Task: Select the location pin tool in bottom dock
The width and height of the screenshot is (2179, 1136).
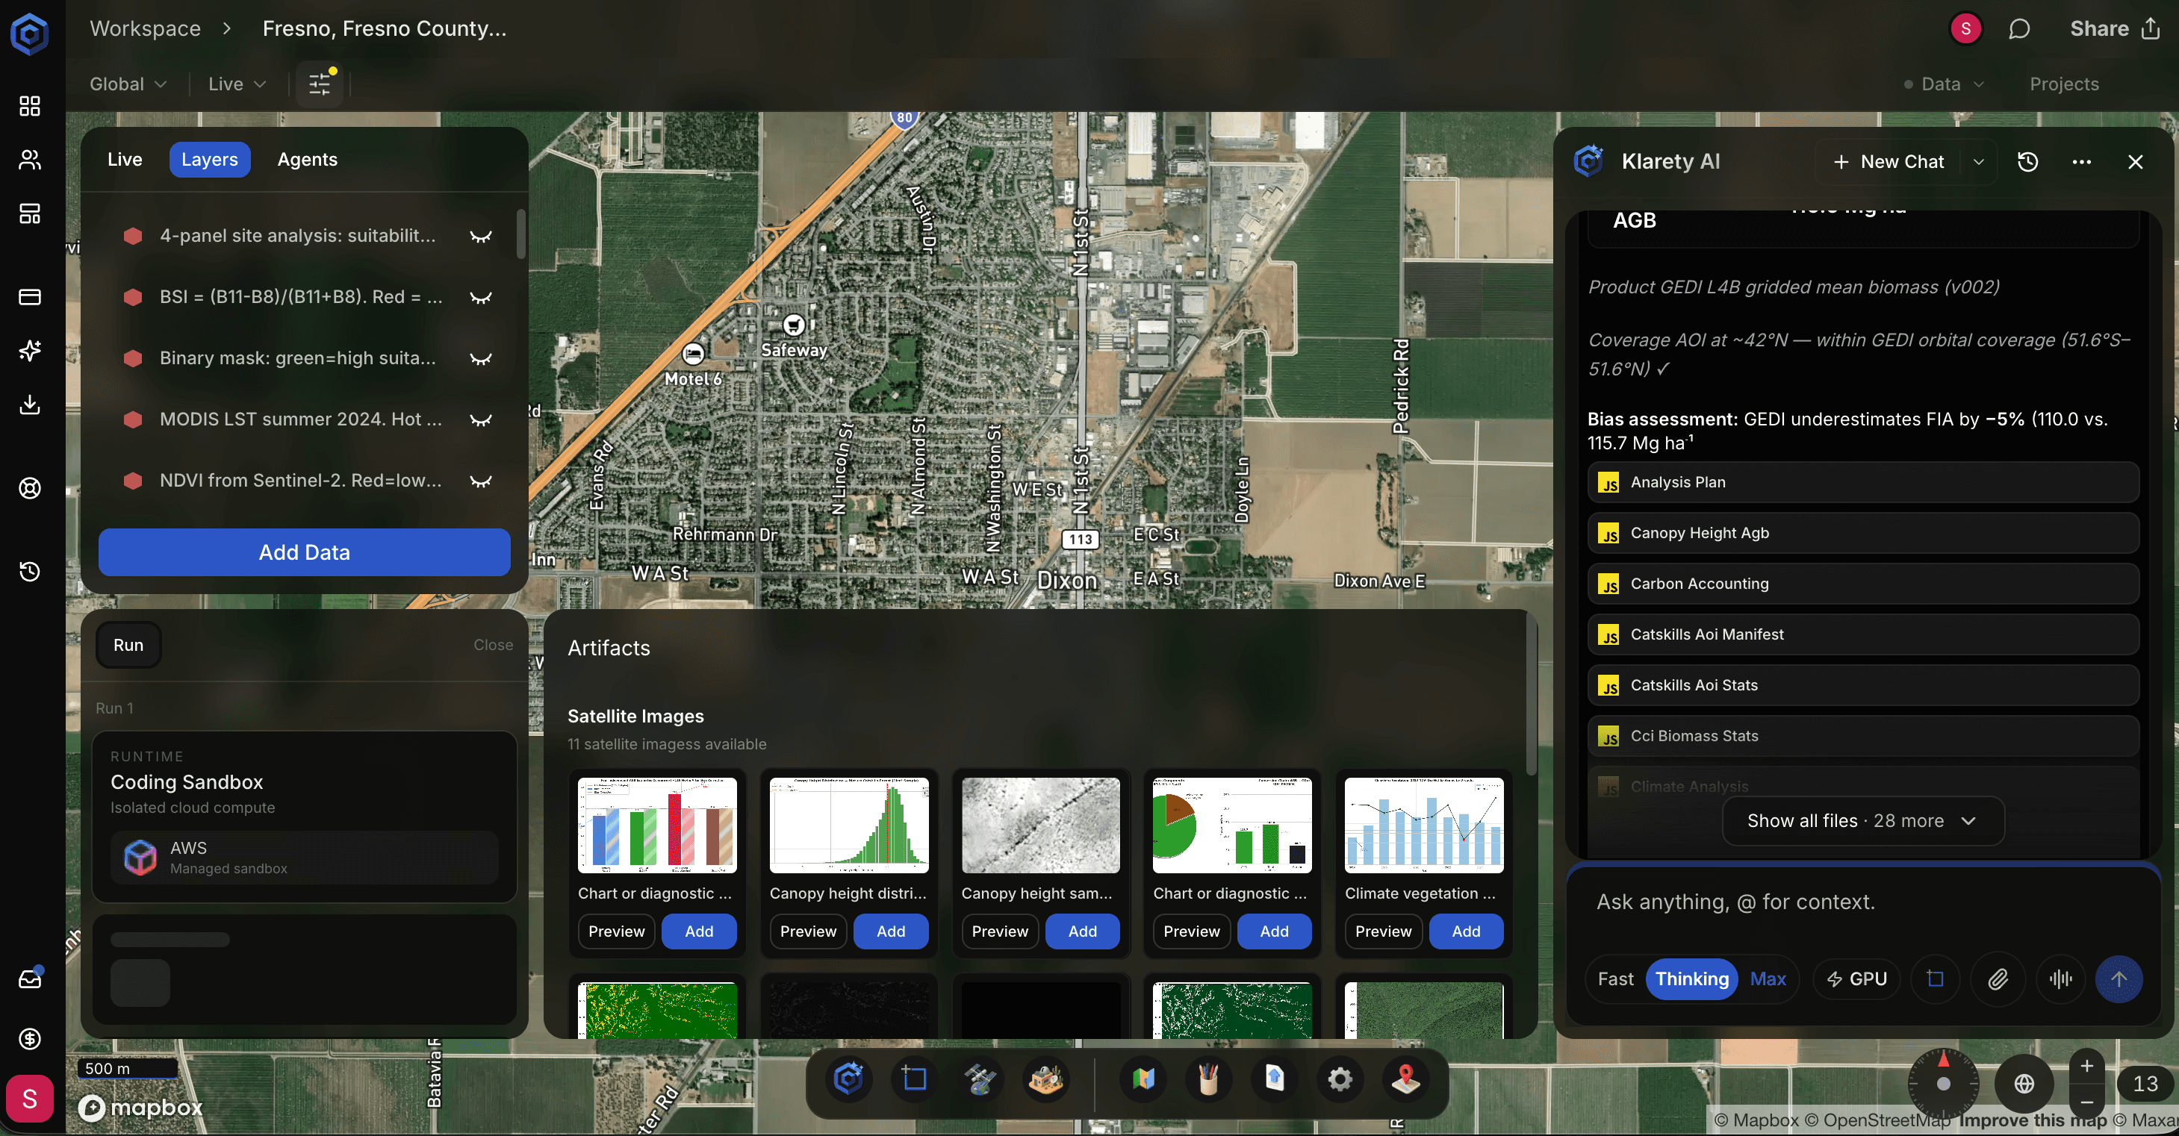Action: point(1406,1079)
